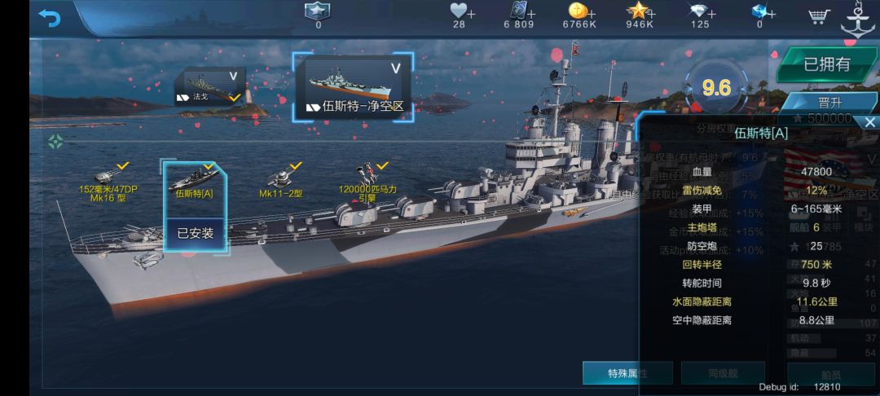Image resolution: width=880 pixels, height=396 pixels.
Task: Select the 伍斯特-净空区 ship card
Action: click(x=354, y=87)
